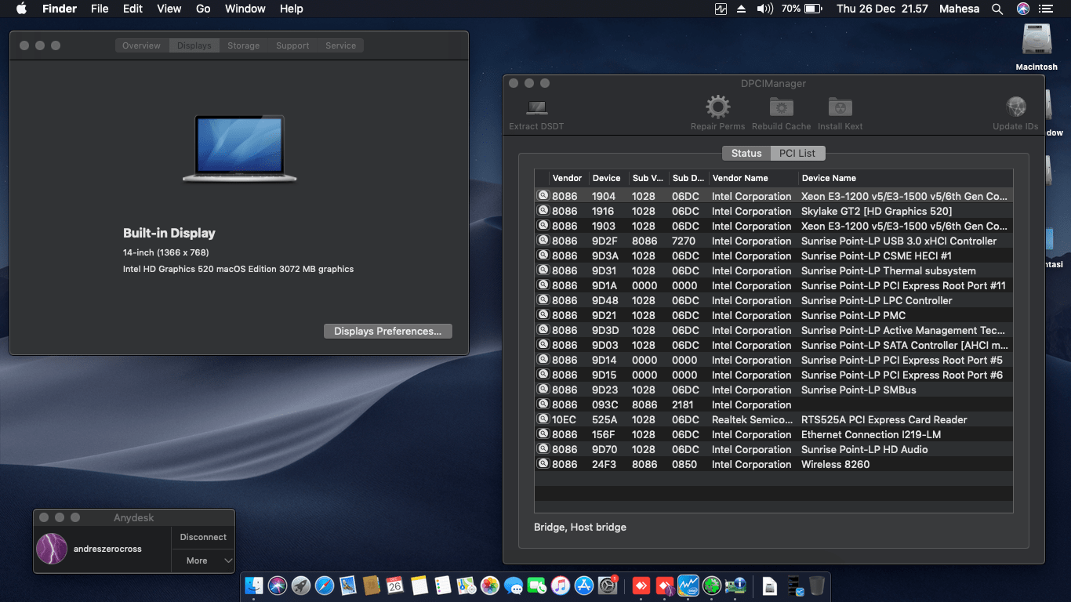The width and height of the screenshot is (1071, 602).
Task: Open System Preferences from the dock
Action: click(x=608, y=585)
